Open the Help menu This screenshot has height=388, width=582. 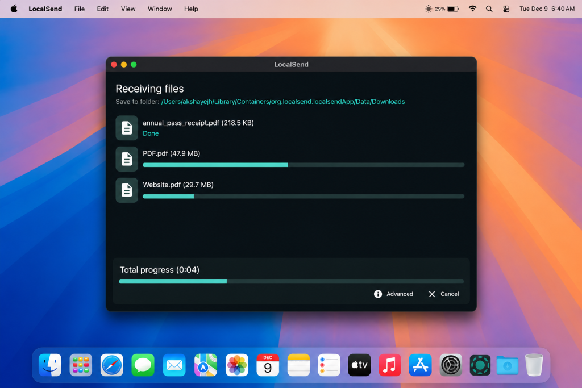[191, 9]
